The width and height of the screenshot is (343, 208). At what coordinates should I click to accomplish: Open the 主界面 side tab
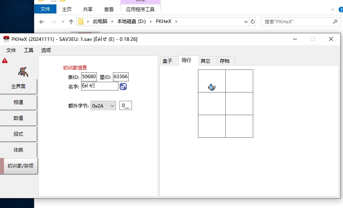tap(18, 87)
